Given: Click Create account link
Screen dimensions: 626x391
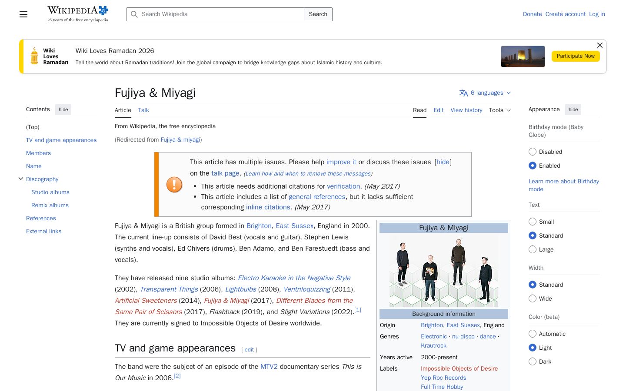Looking at the screenshot, I should [x=566, y=14].
